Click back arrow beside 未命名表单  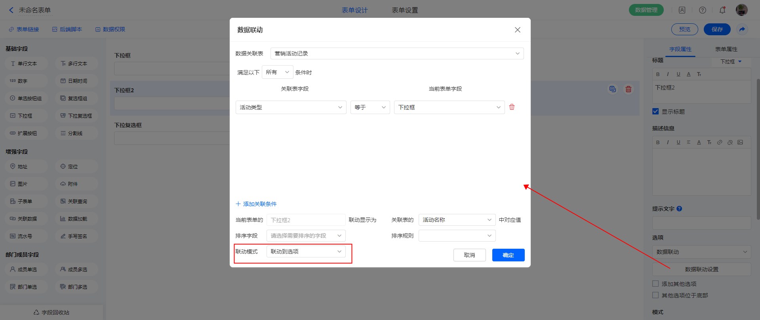pos(11,10)
